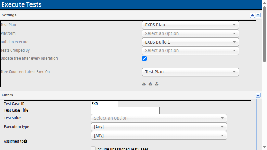Click the download icon adjacent to upload icon

(150, 84)
